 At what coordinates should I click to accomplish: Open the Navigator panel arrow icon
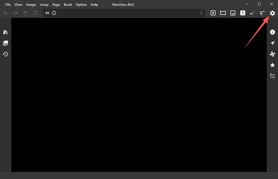coord(272,43)
